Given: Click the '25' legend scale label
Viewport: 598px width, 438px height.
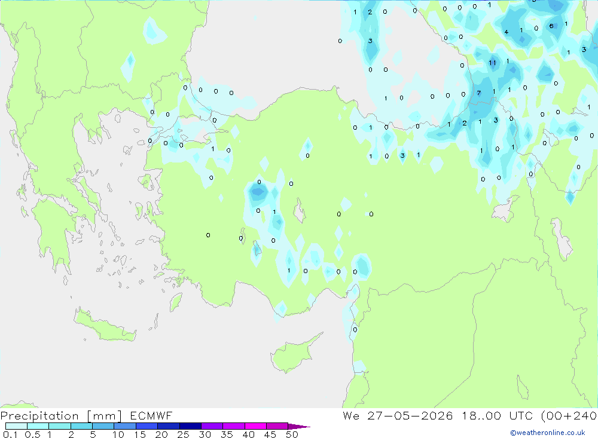Looking at the screenshot, I should [x=183, y=434].
